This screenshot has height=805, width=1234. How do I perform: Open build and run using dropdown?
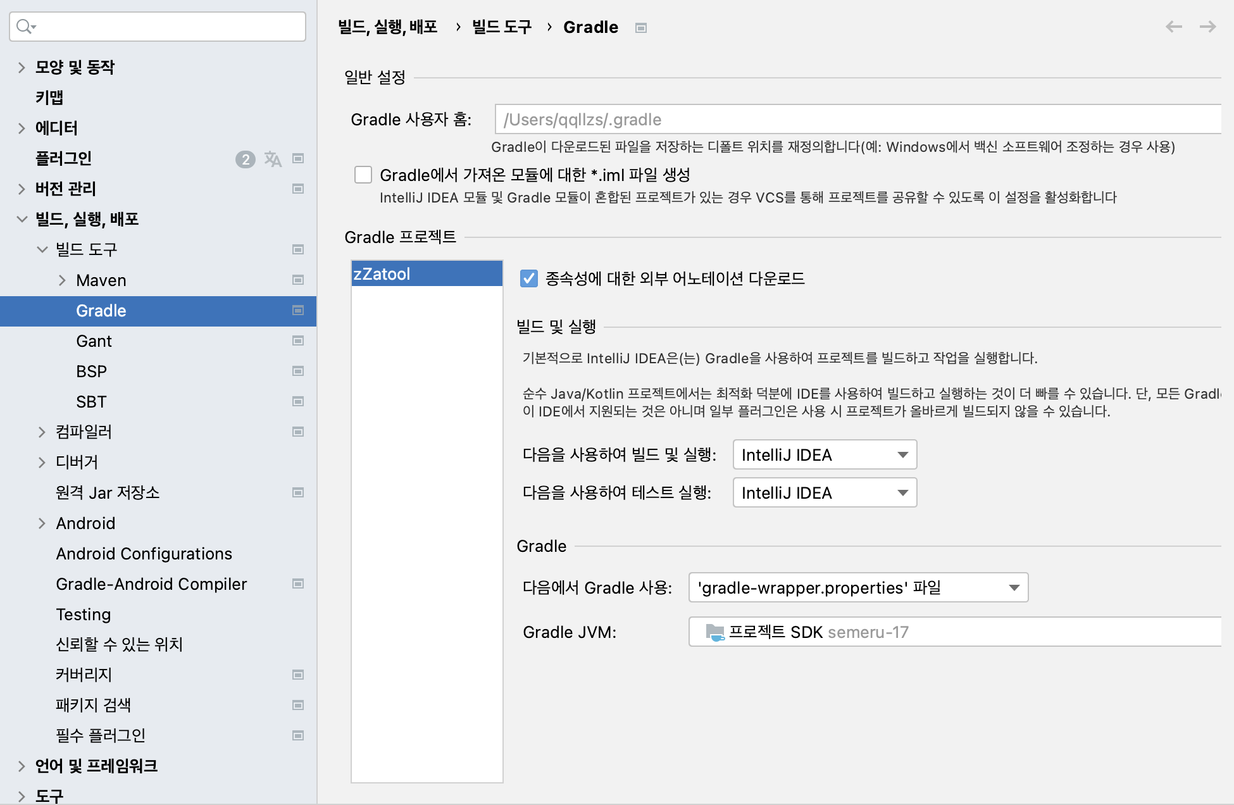pyautogui.click(x=824, y=455)
